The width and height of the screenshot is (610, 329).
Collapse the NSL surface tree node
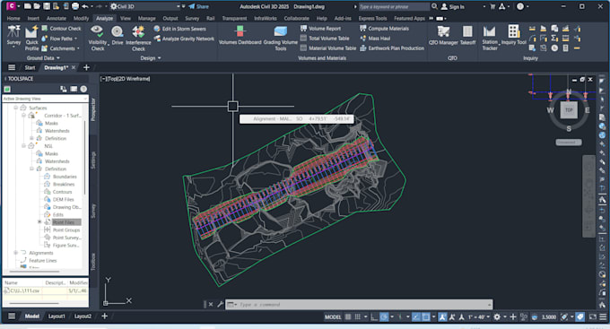click(23, 146)
